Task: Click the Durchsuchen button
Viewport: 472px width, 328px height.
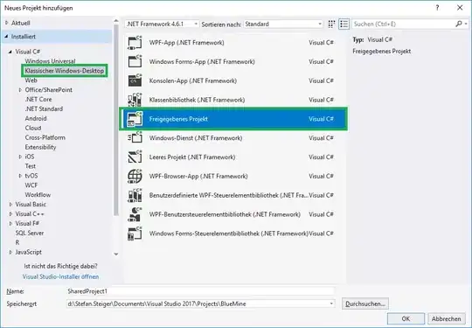Action: [365, 304]
